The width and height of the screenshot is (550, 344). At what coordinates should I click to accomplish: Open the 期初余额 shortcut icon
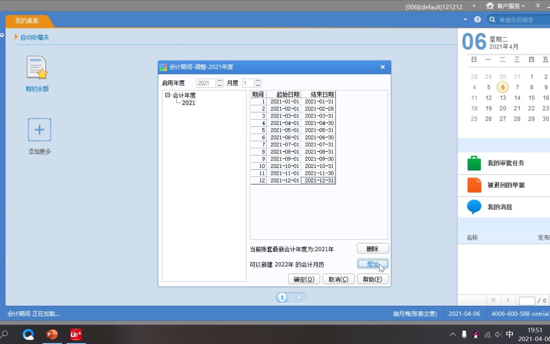click(37, 68)
